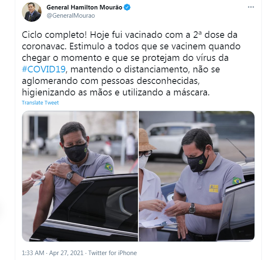The width and height of the screenshot is (273, 260).
Task: Open the right photo showing paperwork
Action: (x=196, y=176)
